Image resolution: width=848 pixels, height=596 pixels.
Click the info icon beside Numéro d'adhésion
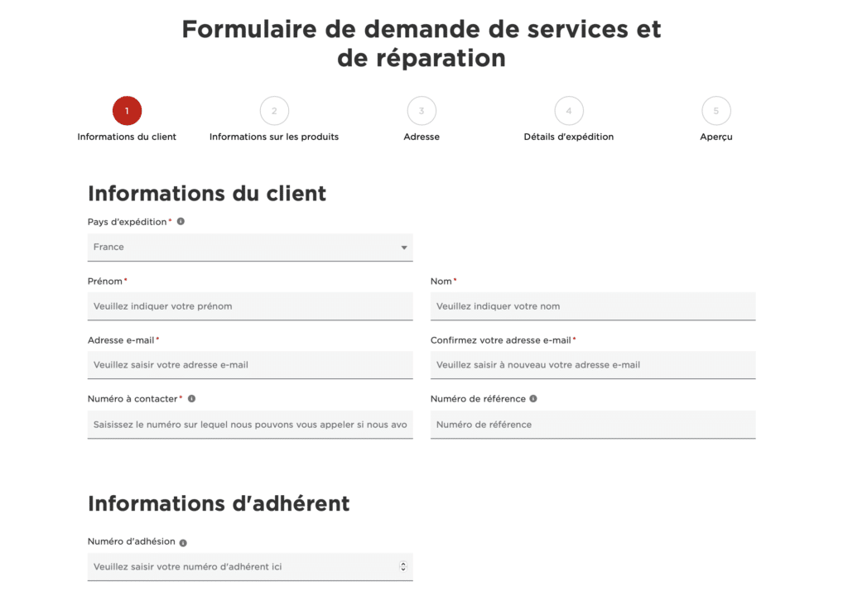(181, 541)
